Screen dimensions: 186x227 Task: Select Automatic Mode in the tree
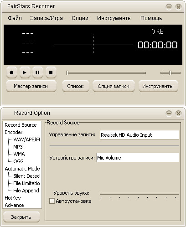pos(22,169)
